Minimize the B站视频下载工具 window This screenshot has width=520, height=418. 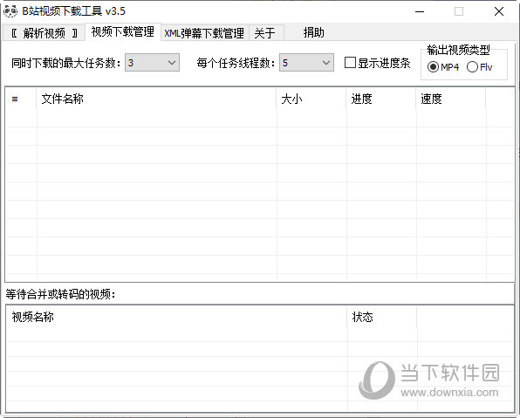pos(420,11)
